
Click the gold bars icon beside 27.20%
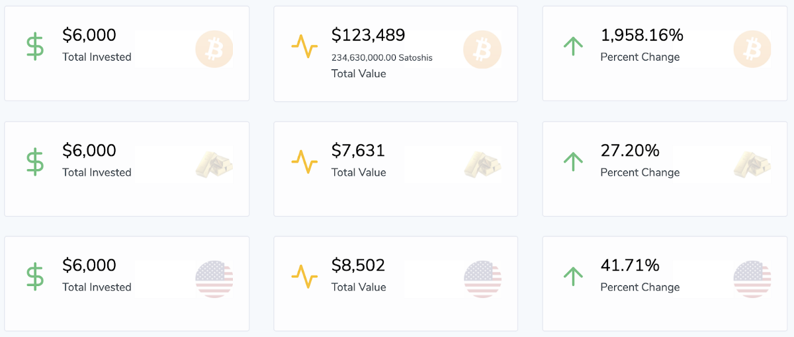752,164
